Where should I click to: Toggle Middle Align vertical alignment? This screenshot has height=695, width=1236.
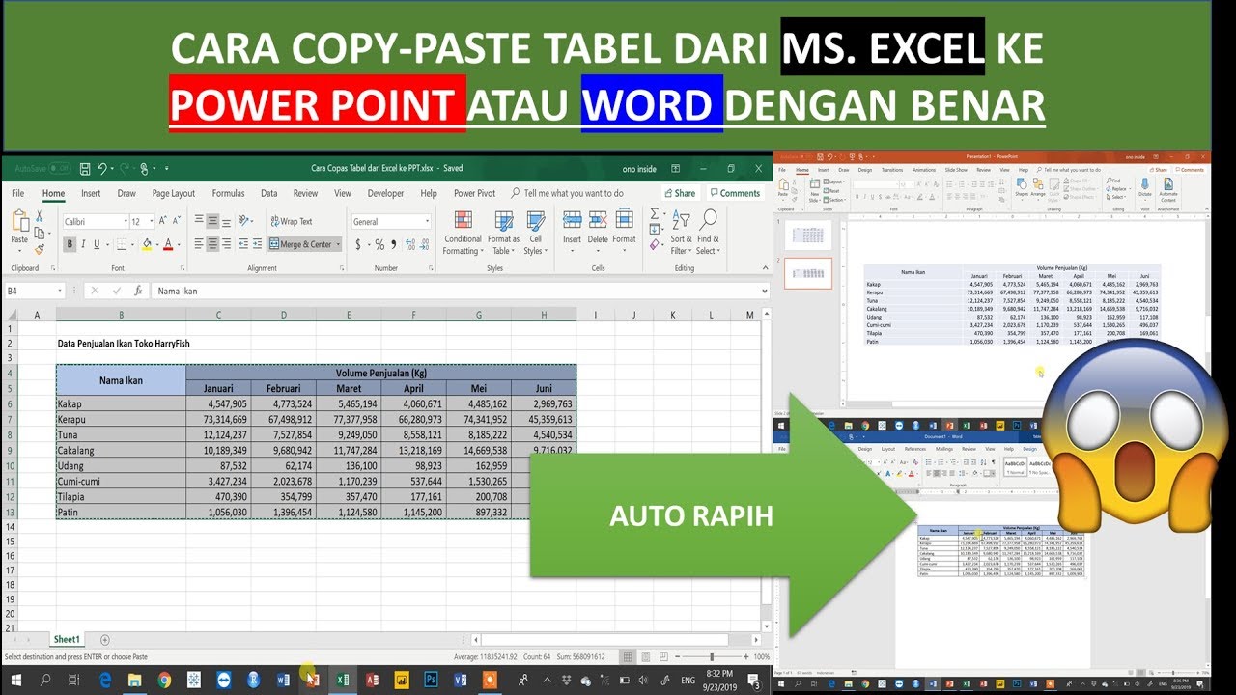click(212, 221)
